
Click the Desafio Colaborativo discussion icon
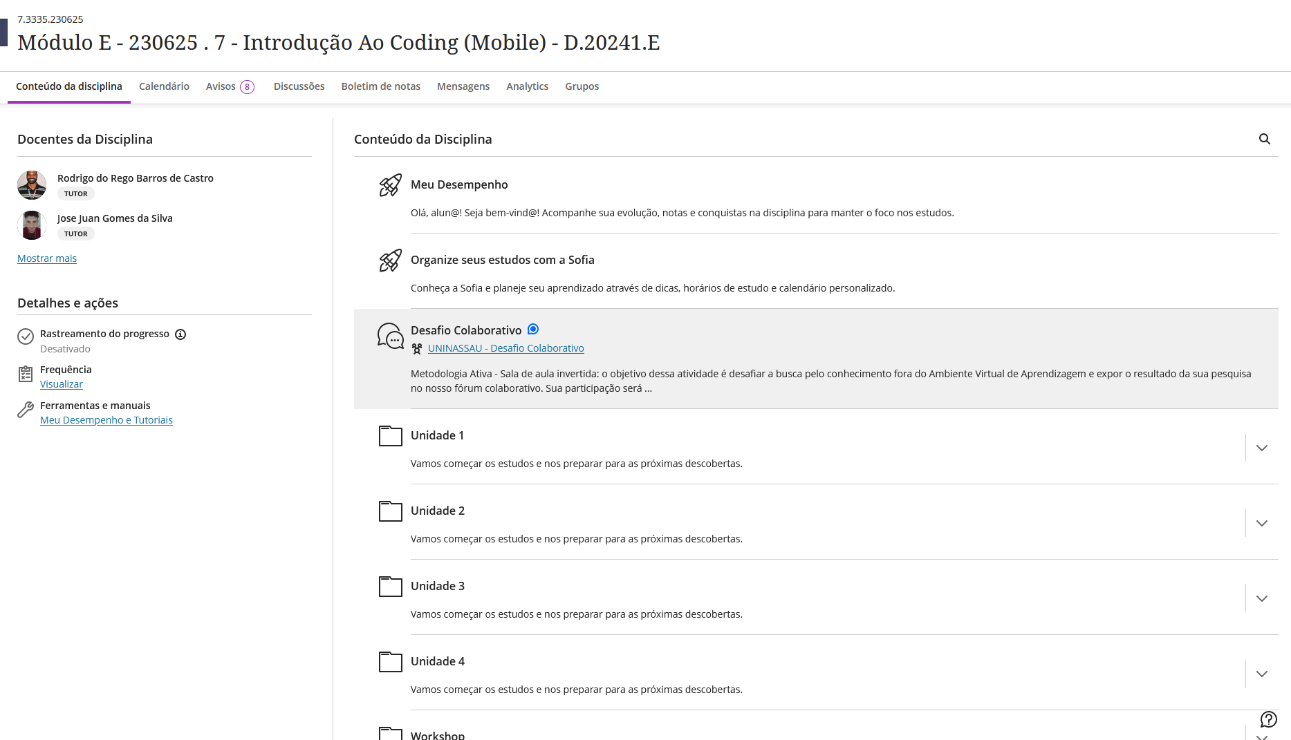[x=390, y=336]
